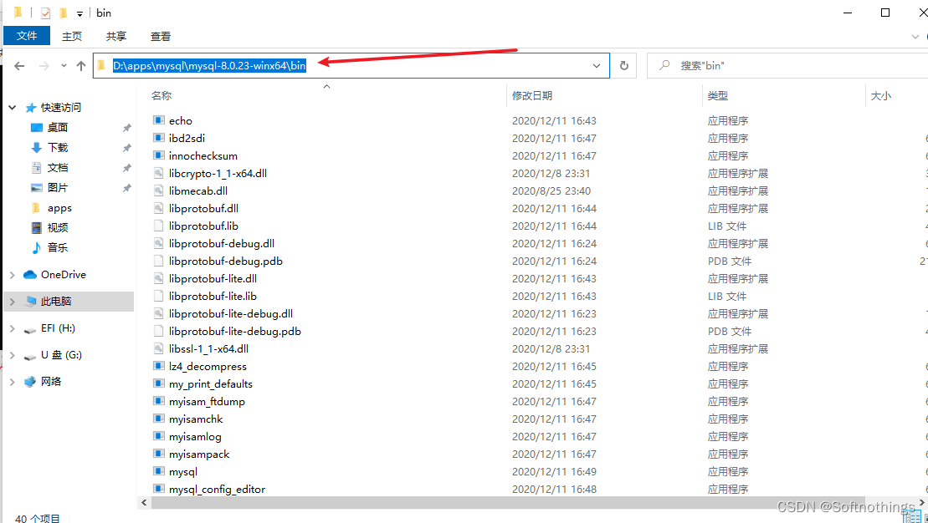This screenshot has height=523, width=928.
Task: Expand the ribbon with the chevron
Action: tap(915, 37)
